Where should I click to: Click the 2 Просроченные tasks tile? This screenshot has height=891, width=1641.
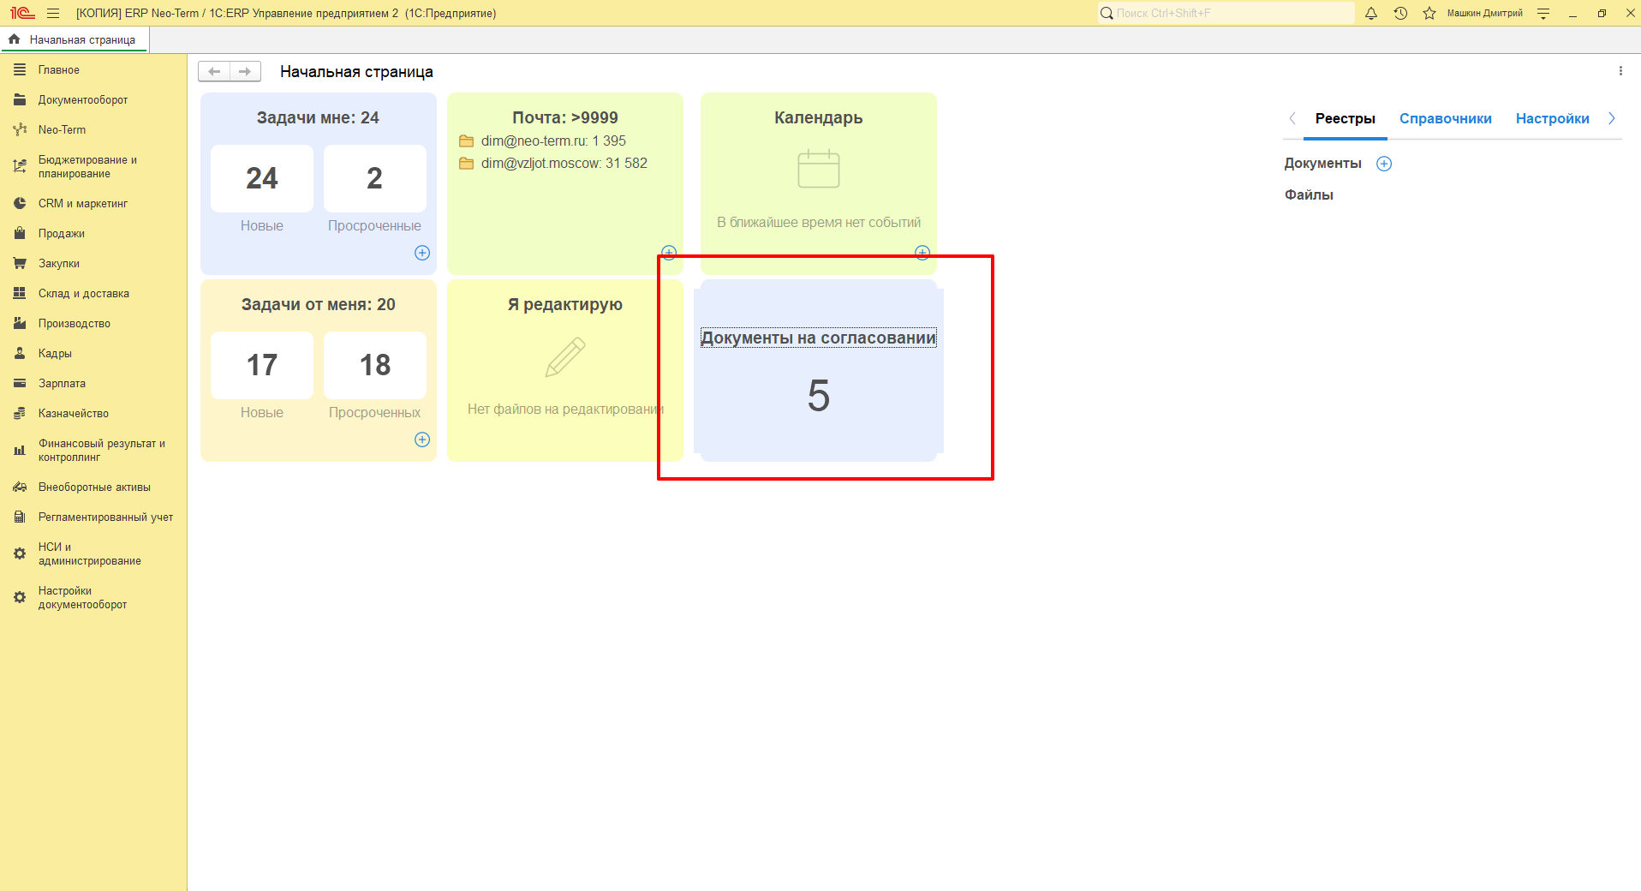[375, 178]
